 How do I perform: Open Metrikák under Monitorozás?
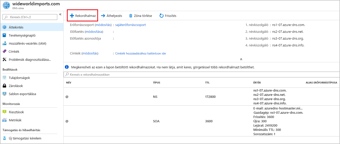32,120
